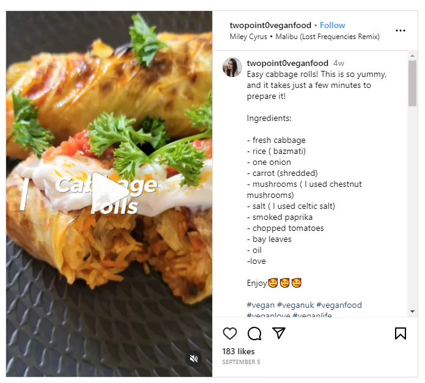The image size is (425, 383).
Task: Open the #vegan hashtag
Action: (261, 305)
